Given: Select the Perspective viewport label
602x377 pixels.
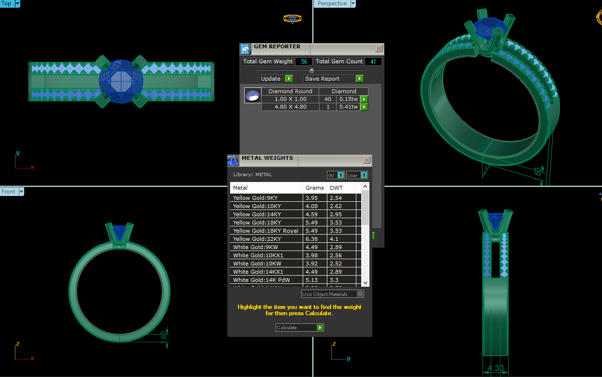Looking at the screenshot, I should click(x=332, y=3).
